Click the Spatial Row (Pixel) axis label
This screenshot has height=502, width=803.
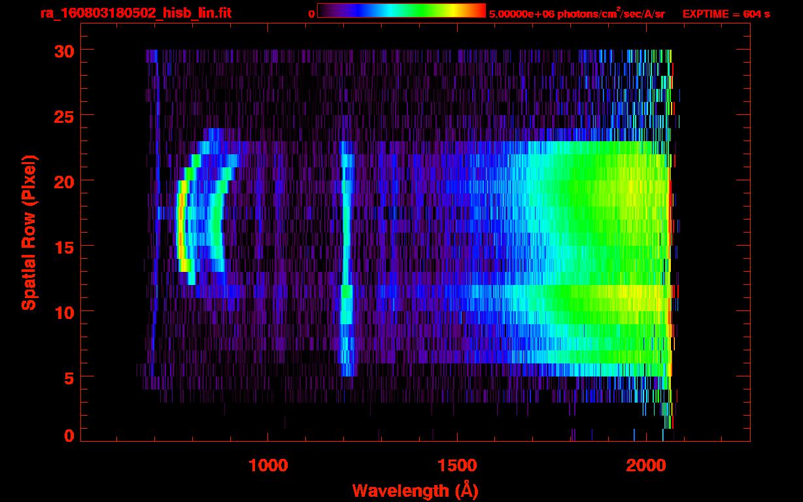[x=29, y=232]
